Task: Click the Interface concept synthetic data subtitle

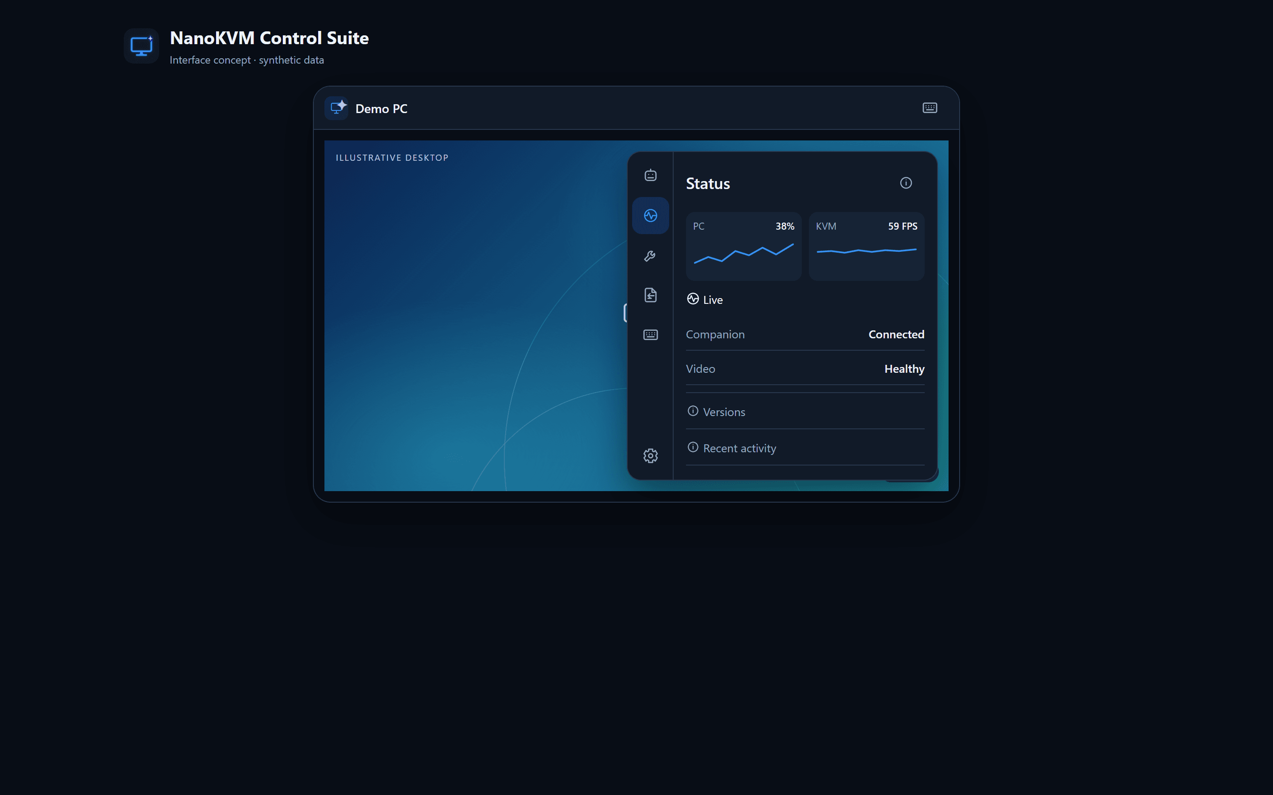Action: click(x=247, y=60)
